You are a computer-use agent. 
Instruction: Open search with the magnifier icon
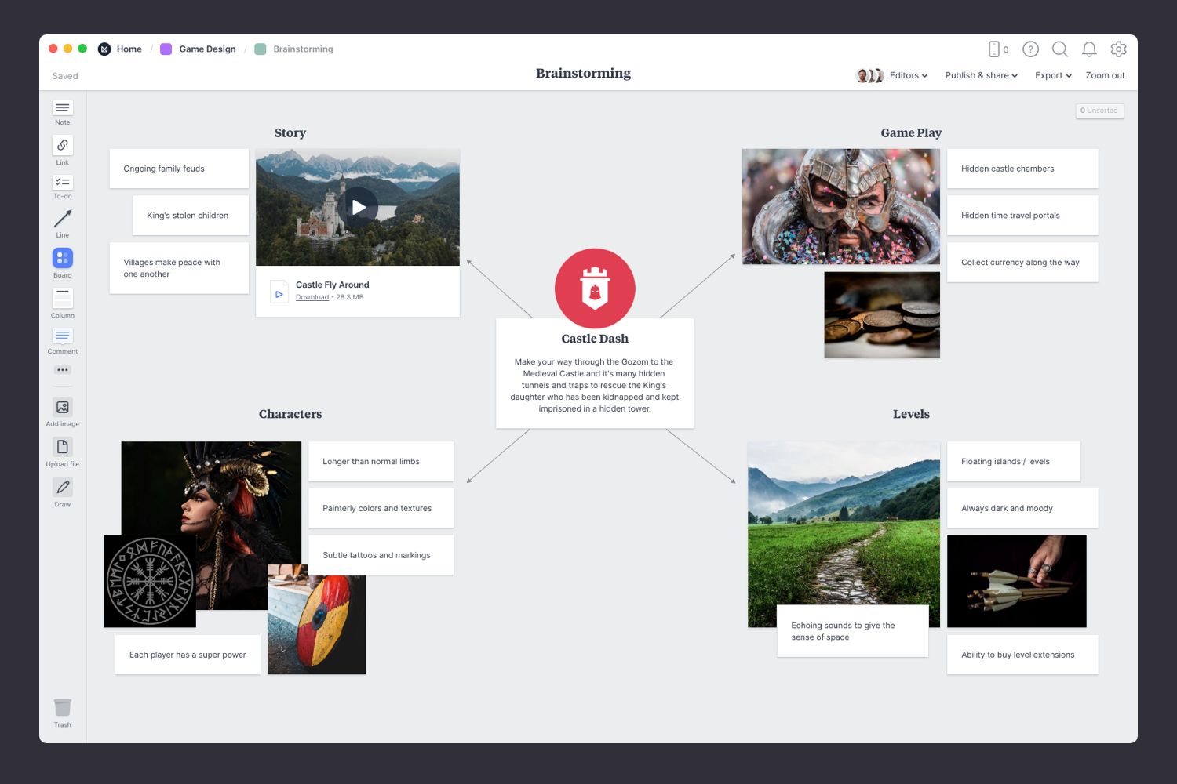1059,49
